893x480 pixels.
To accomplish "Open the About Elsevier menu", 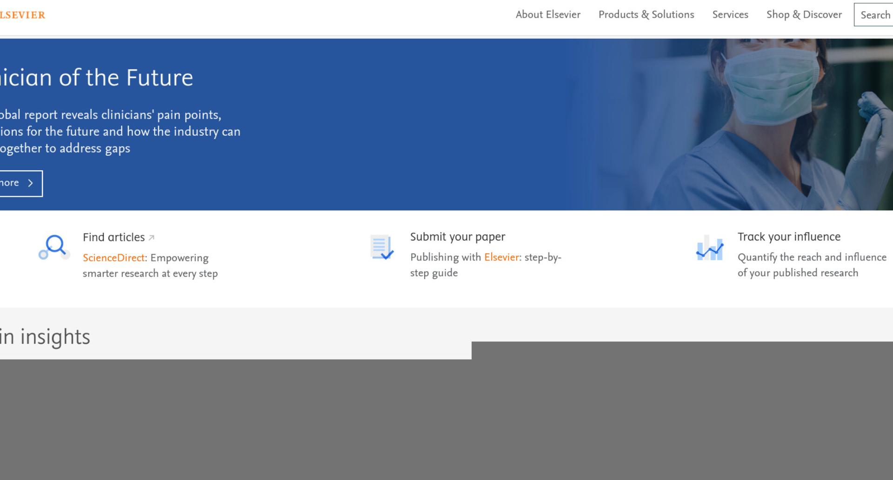I will click(x=548, y=14).
